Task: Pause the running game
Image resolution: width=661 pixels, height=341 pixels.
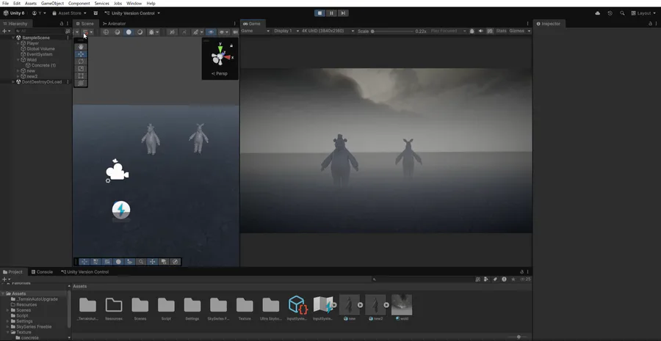Action: [331, 13]
